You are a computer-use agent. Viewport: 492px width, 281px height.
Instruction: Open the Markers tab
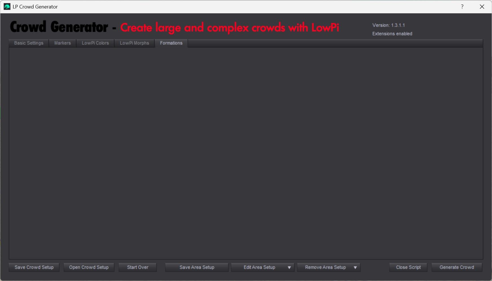coord(63,43)
